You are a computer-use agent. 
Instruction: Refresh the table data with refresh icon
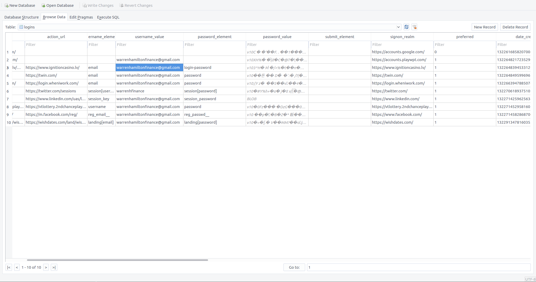click(406, 27)
